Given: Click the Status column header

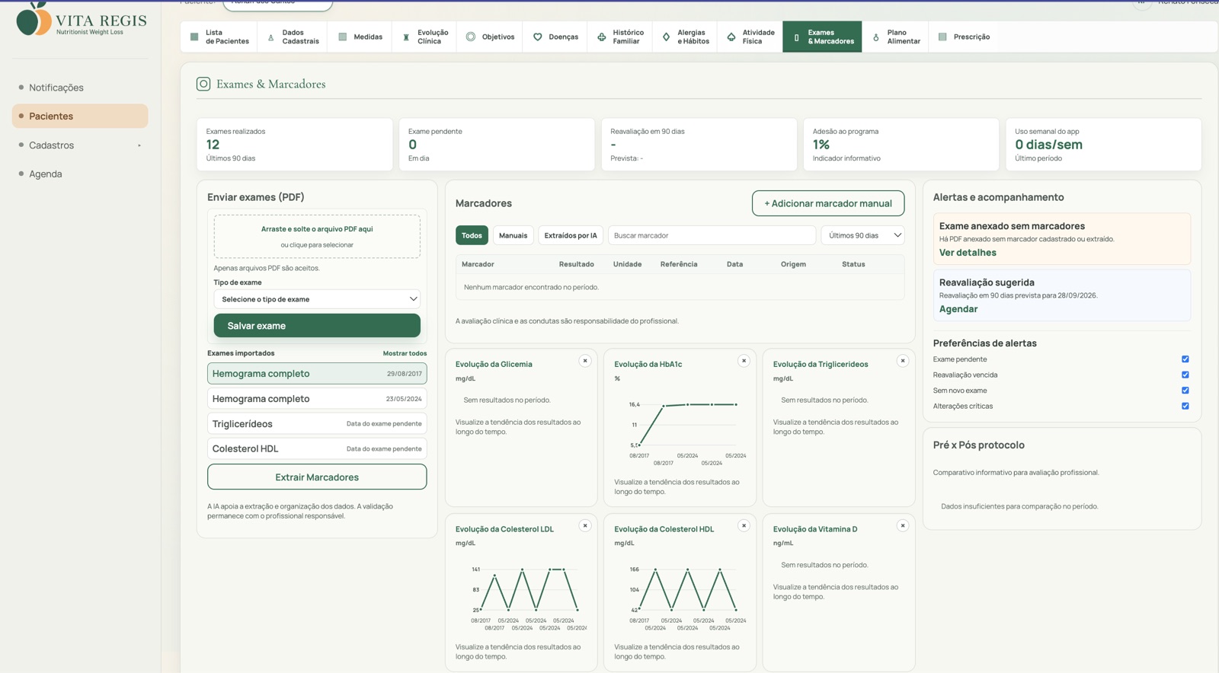Looking at the screenshot, I should 853,264.
